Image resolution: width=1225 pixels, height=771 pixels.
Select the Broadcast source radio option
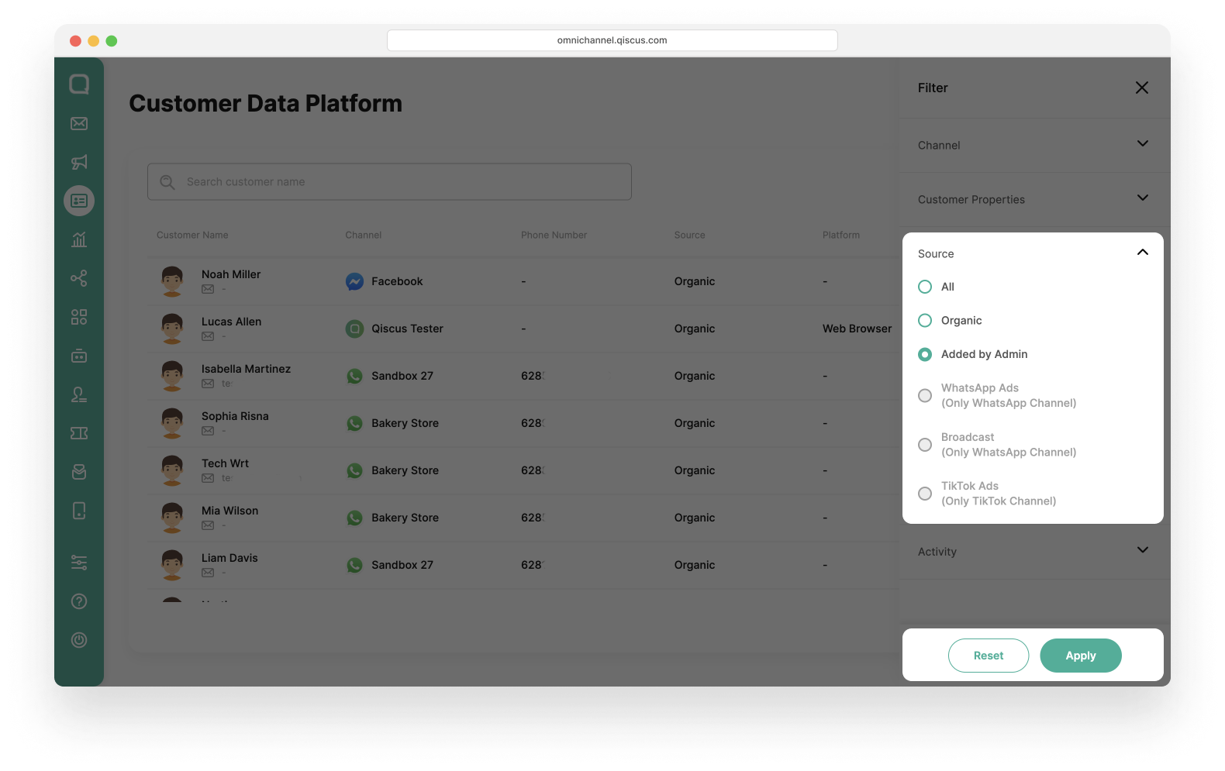(x=925, y=445)
